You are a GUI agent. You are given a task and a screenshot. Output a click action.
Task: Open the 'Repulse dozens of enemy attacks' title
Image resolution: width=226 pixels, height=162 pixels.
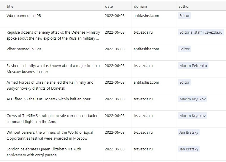[53, 35]
